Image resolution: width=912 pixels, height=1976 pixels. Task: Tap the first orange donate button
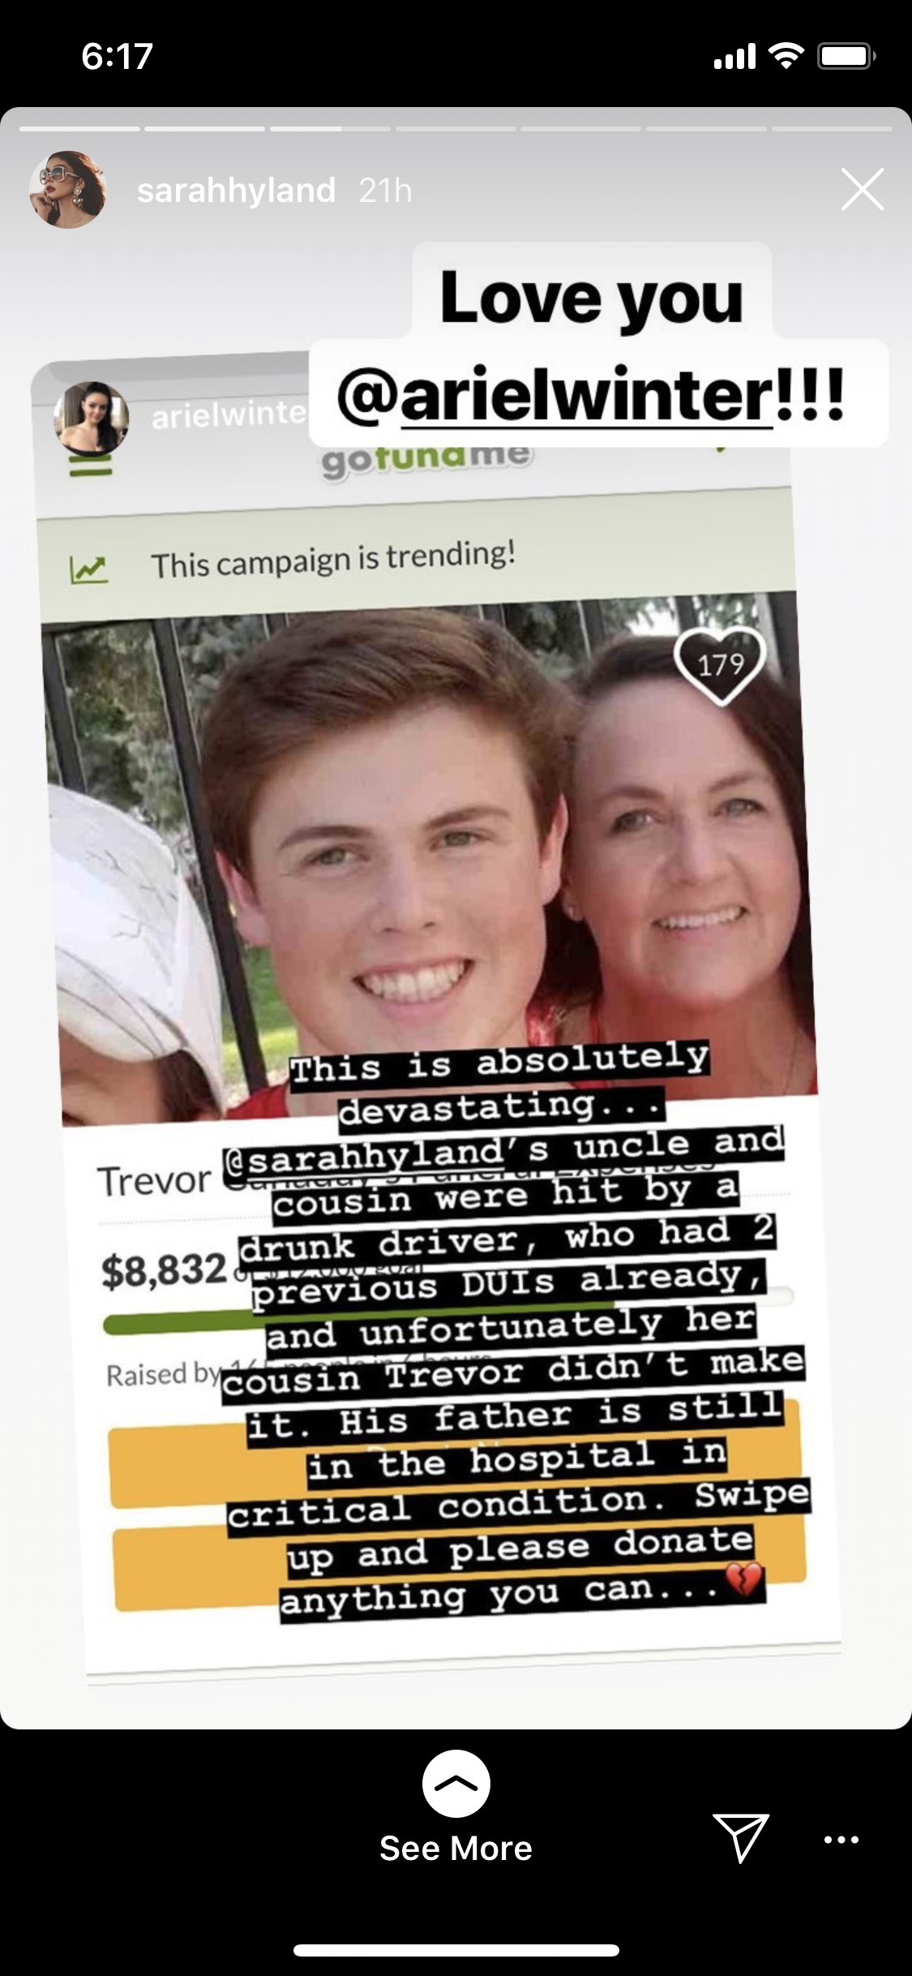tap(454, 1453)
